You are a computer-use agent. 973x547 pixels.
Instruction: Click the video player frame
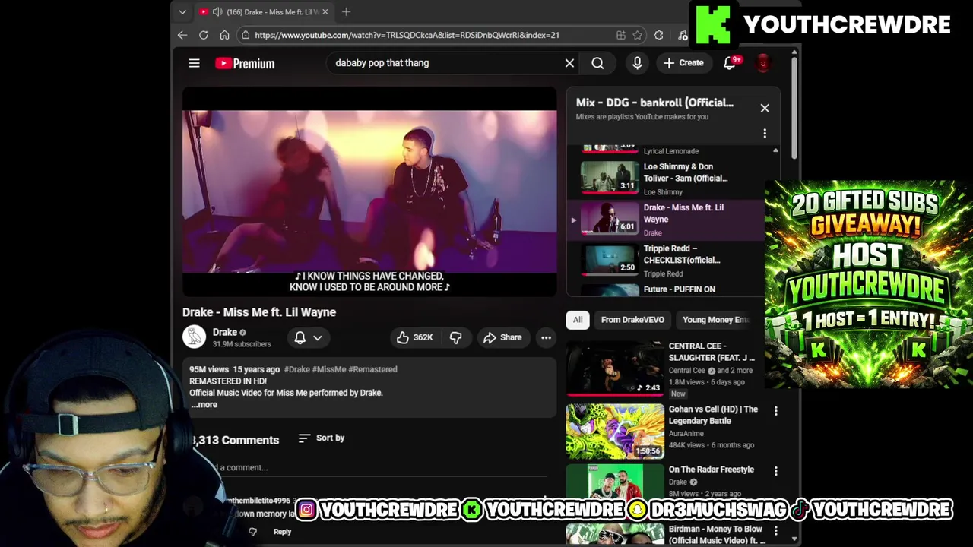[369, 191]
